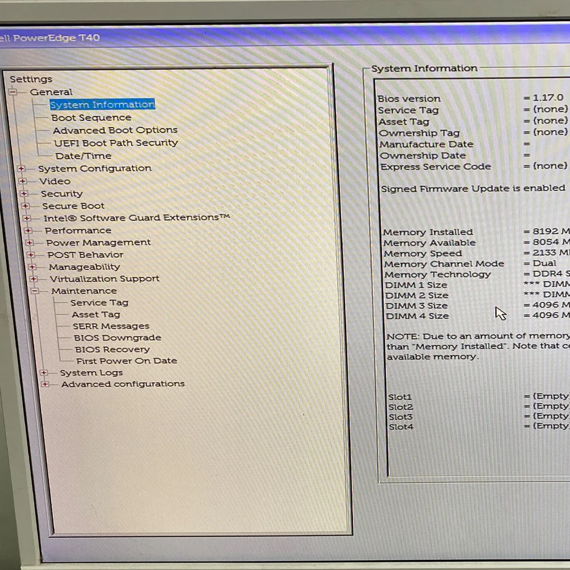Select the Maintenance tree label

[x=84, y=291]
